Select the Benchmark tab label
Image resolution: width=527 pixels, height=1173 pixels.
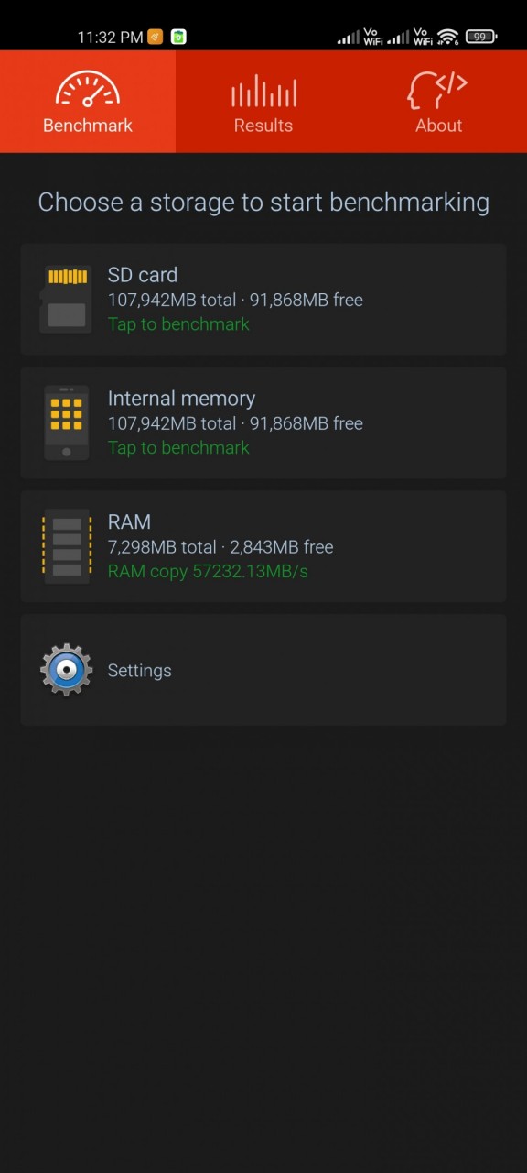[88, 126]
